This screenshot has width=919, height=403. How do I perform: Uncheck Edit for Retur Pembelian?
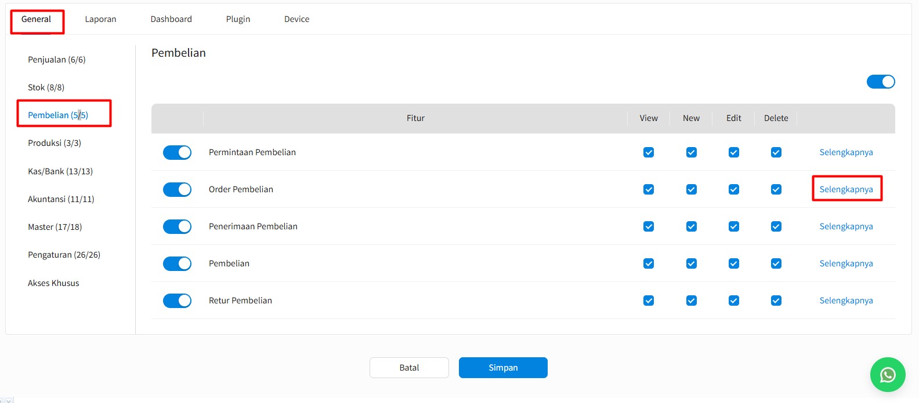coord(734,301)
